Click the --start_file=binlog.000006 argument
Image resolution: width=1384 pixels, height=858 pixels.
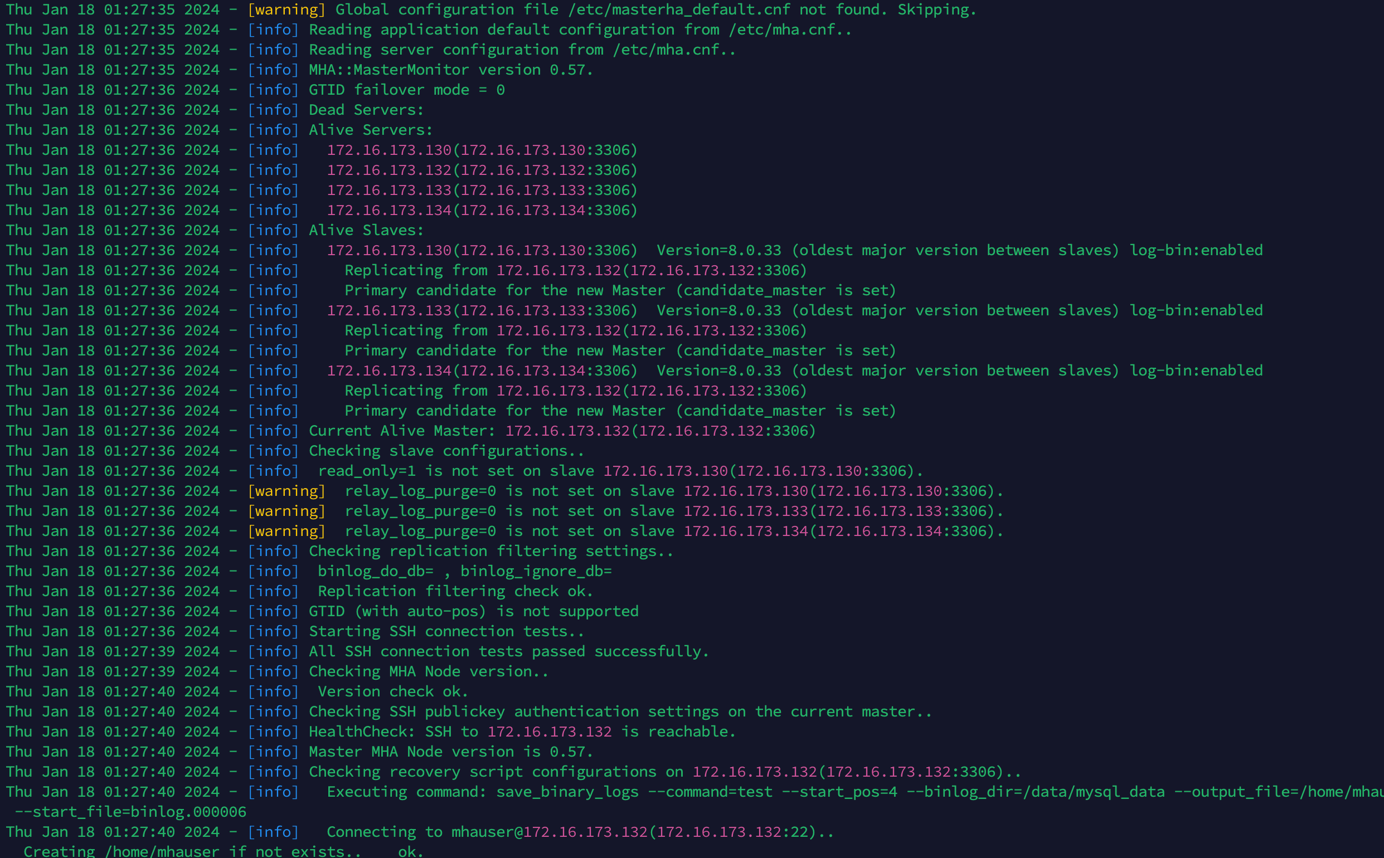pyautogui.click(x=130, y=812)
